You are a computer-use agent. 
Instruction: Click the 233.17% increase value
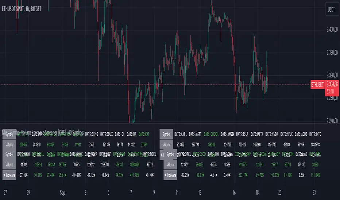242,175
